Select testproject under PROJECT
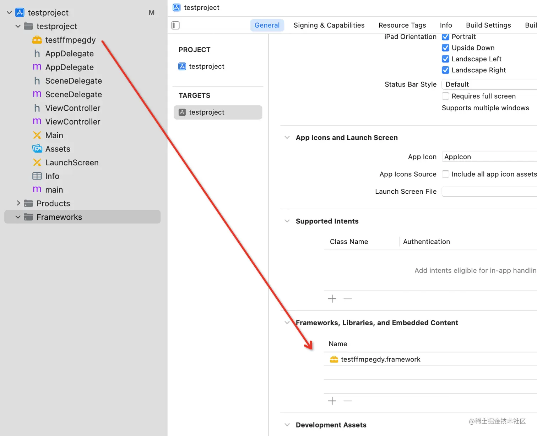 206,66
